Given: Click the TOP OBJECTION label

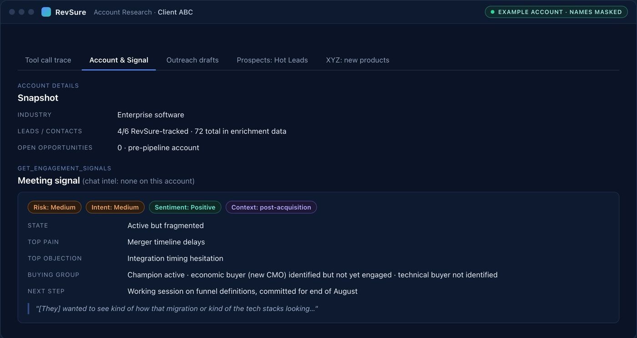Looking at the screenshot, I should point(55,258).
